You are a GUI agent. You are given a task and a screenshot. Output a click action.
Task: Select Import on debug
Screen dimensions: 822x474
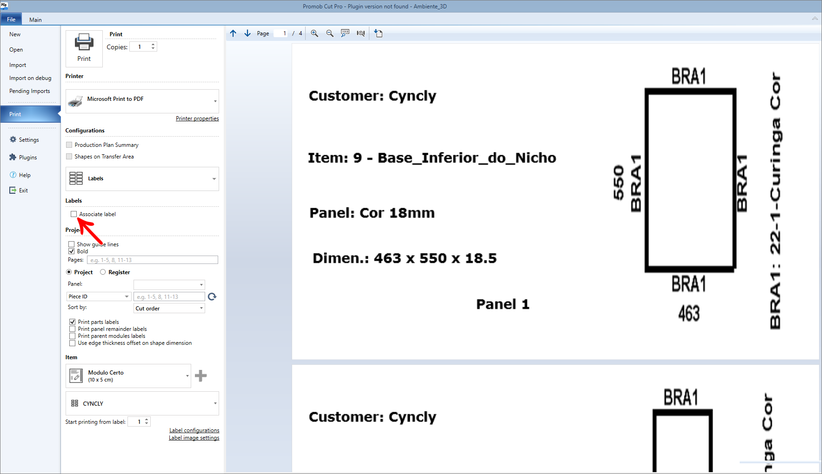pos(30,78)
